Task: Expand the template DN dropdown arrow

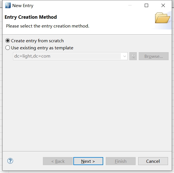Action: [125, 56]
